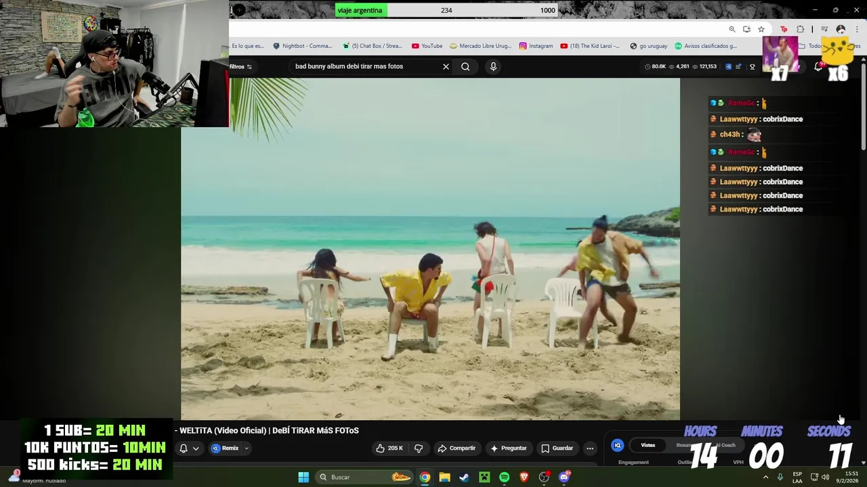Viewport: 867px width, 487px height.
Task: Click the red Tp extension icon
Action: [784, 29]
